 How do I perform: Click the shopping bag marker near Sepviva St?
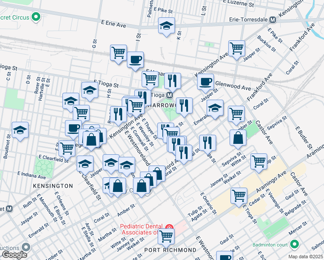(x=238, y=138)
